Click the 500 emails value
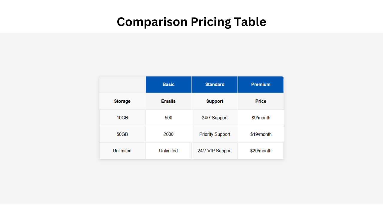This screenshot has width=383, height=215. coord(168,118)
